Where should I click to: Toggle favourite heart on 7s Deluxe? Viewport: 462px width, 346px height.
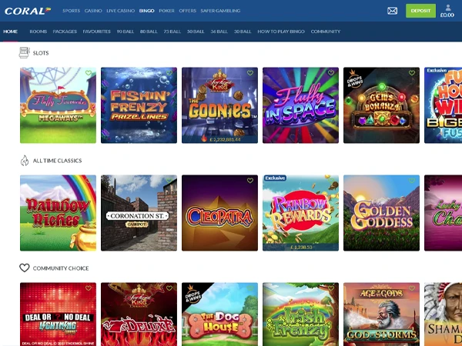click(x=169, y=288)
